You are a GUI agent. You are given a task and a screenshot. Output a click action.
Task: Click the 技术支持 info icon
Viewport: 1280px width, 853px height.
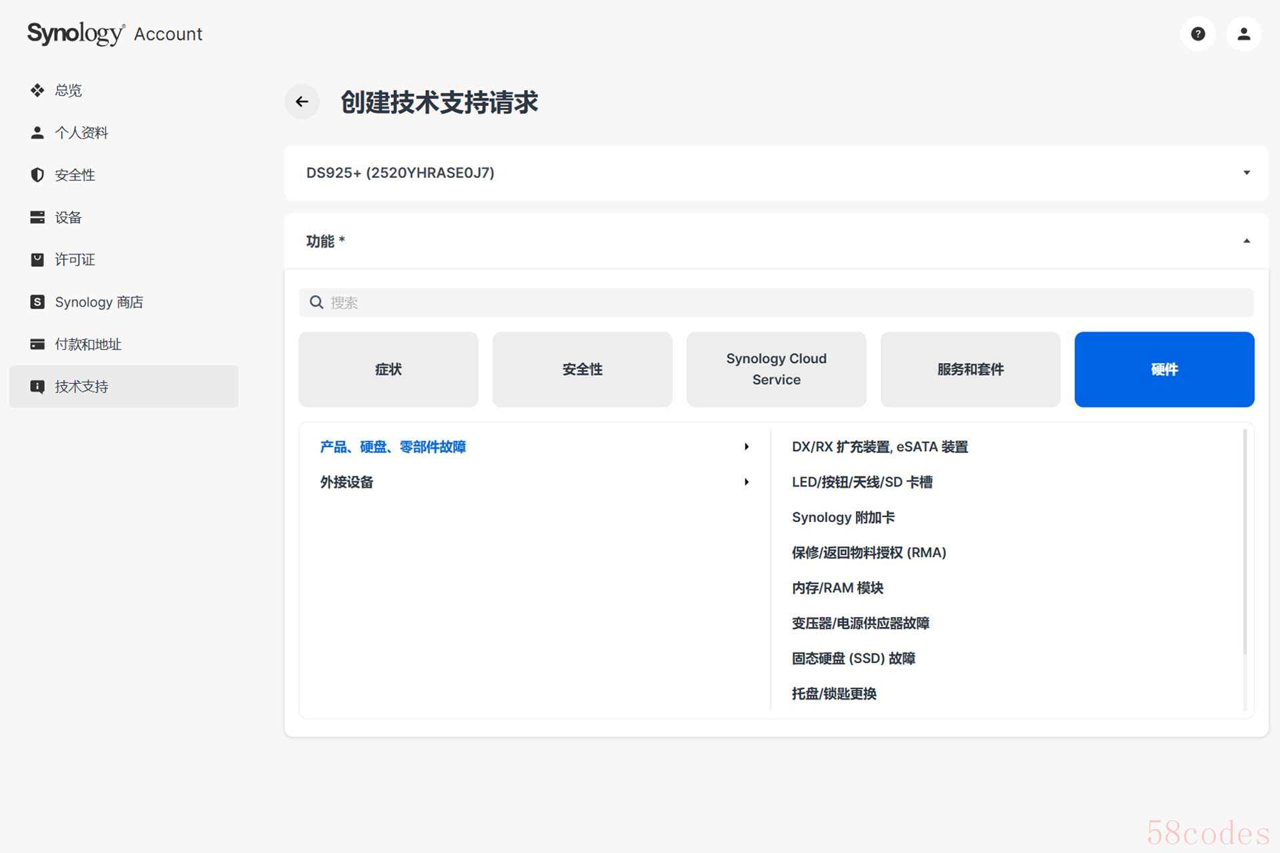(37, 387)
